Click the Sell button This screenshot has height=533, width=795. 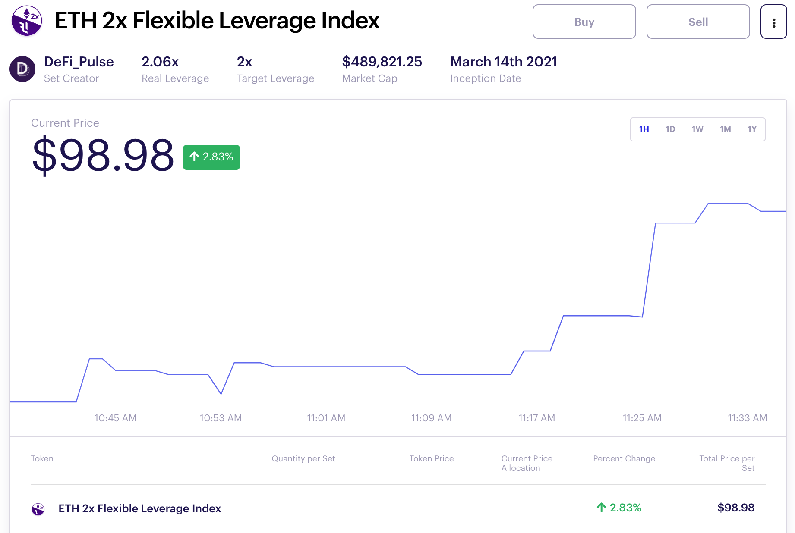coord(698,22)
